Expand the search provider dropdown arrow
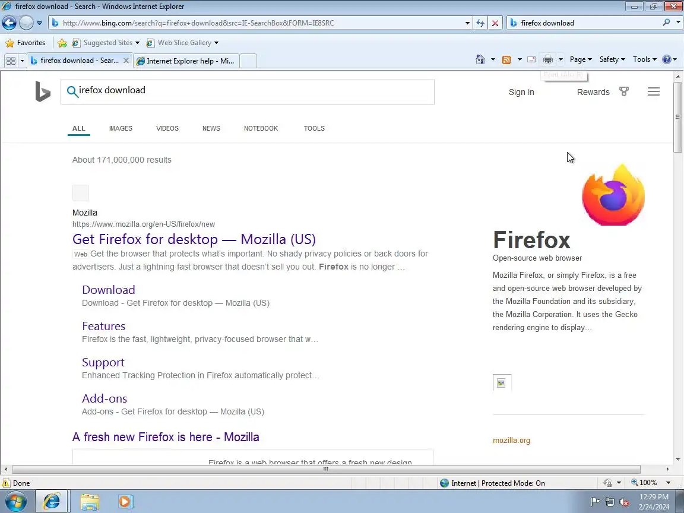Viewport: 684px width, 513px height. pos(678,22)
